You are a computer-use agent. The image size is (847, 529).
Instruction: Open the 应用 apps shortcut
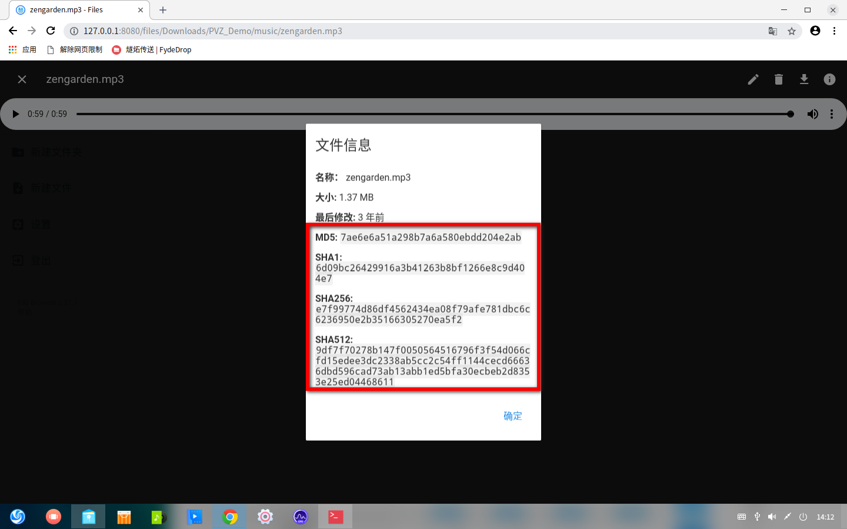pyautogui.click(x=22, y=50)
